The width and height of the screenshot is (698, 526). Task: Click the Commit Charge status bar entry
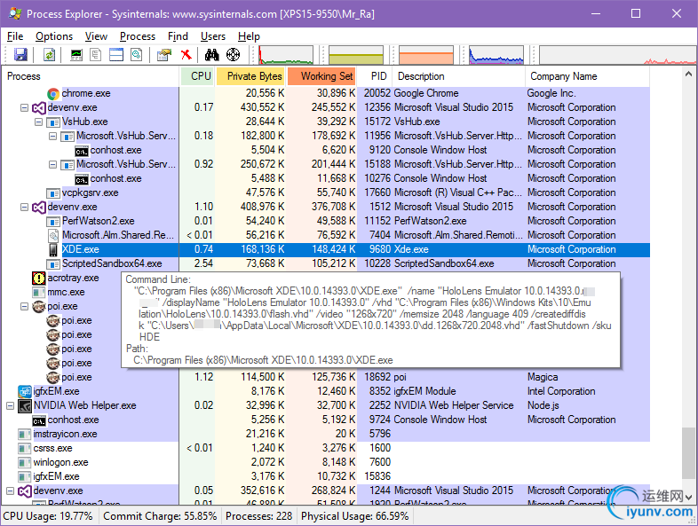pos(160,516)
